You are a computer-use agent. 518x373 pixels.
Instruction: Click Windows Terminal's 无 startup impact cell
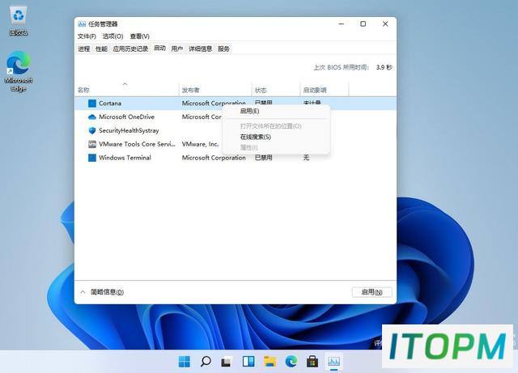coord(306,158)
